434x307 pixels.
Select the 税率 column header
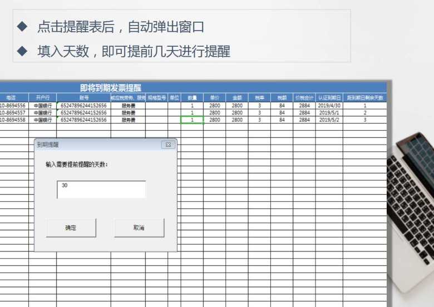[x=259, y=98]
